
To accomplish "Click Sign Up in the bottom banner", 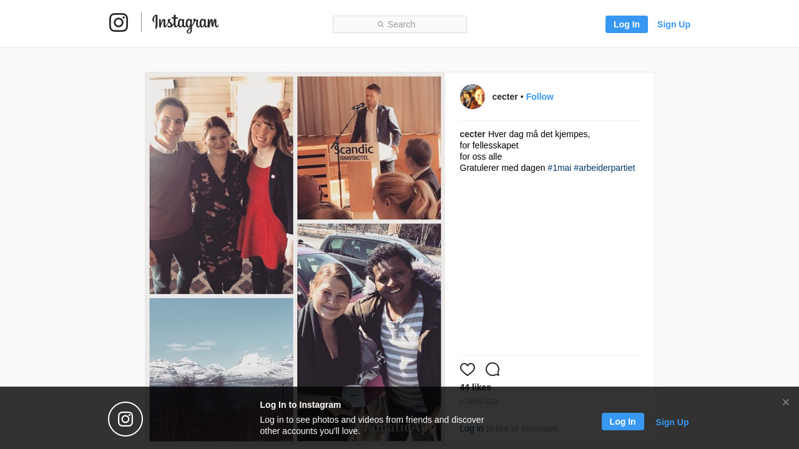I will coord(672,422).
